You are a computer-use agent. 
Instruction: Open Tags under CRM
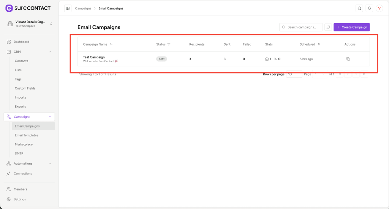coord(18,79)
